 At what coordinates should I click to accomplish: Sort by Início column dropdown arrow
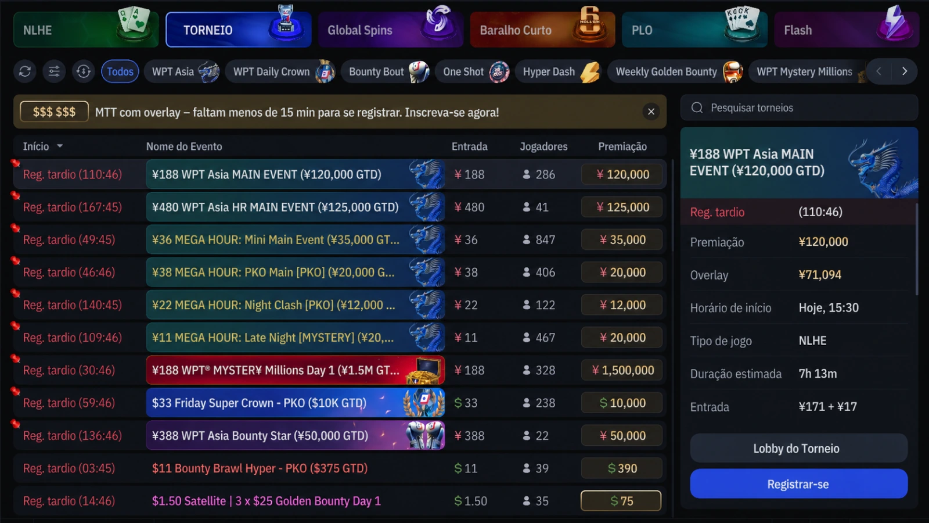60,146
